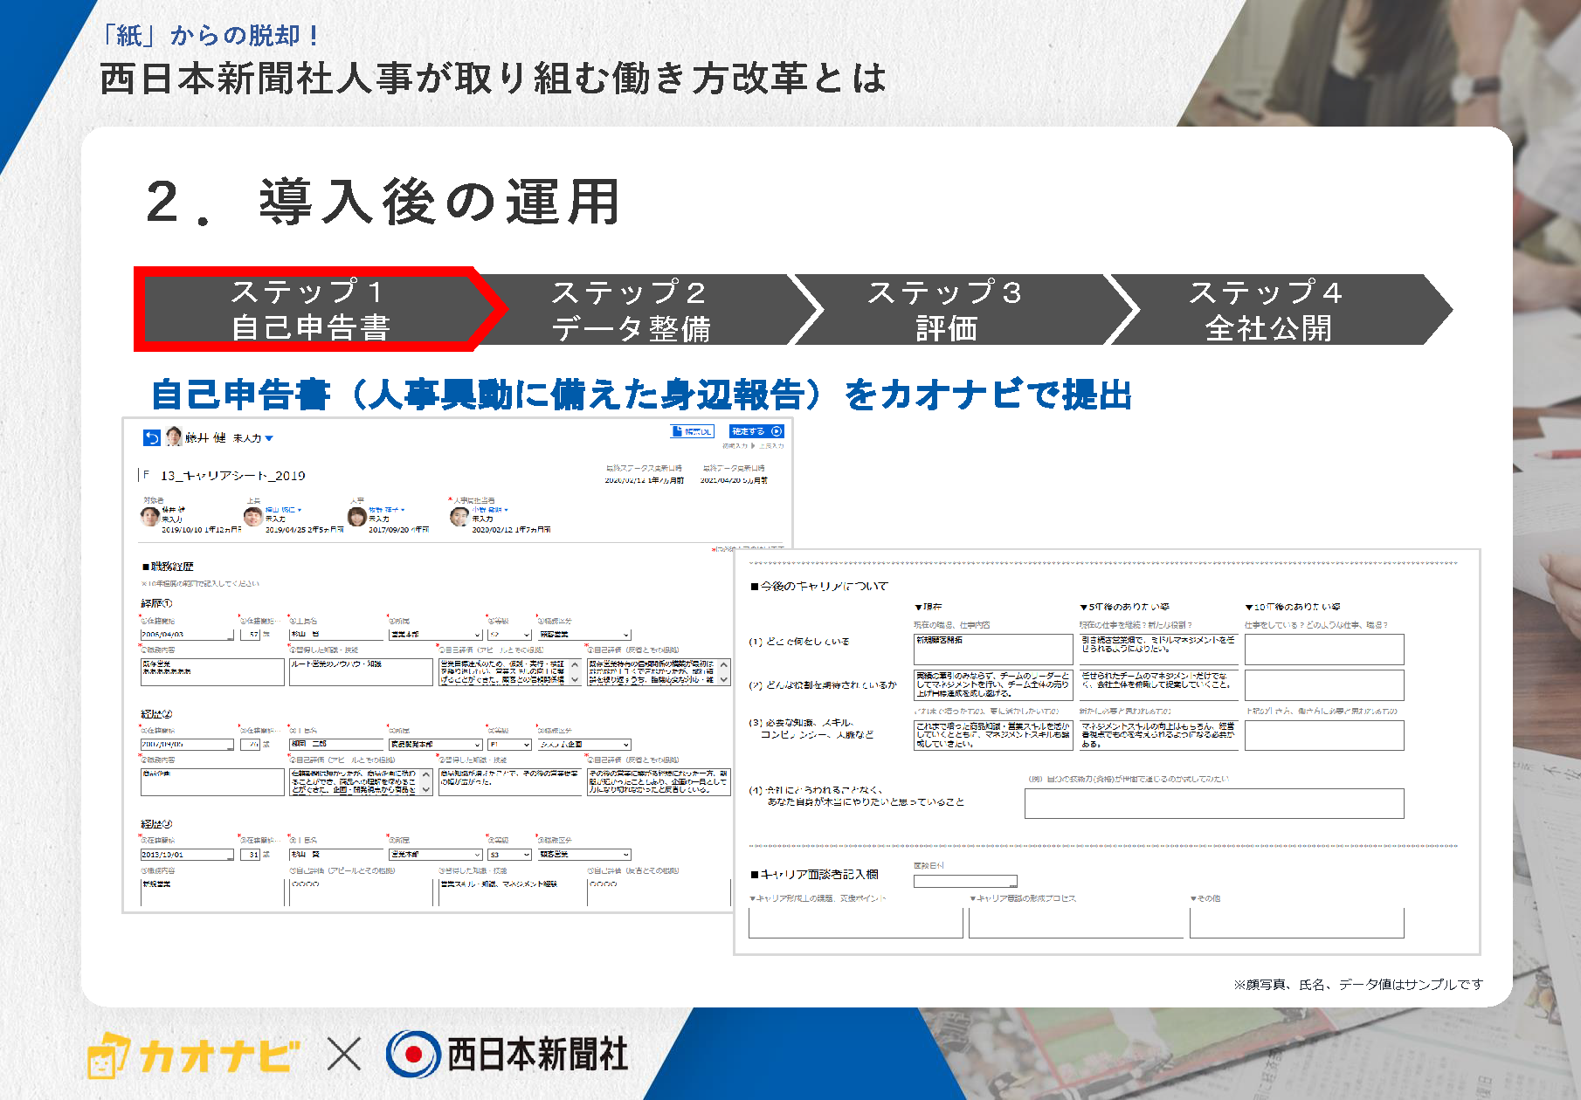This screenshot has height=1100, width=1581.
Task: Click date field 2013/10/01 in 経歴③
Action: [x=187, y=855]
